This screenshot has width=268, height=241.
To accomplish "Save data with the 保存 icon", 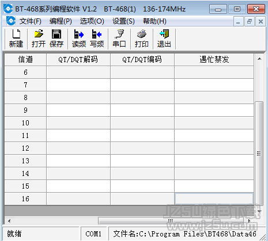I will click(x=56, y=39).
